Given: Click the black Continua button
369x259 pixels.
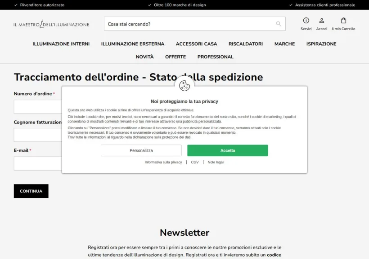Looking at the screenshot, I should pyautogui.click(x=31, y=191).
